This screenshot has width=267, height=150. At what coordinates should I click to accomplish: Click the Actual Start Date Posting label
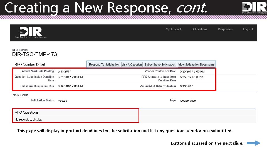(x=38, y=71)
